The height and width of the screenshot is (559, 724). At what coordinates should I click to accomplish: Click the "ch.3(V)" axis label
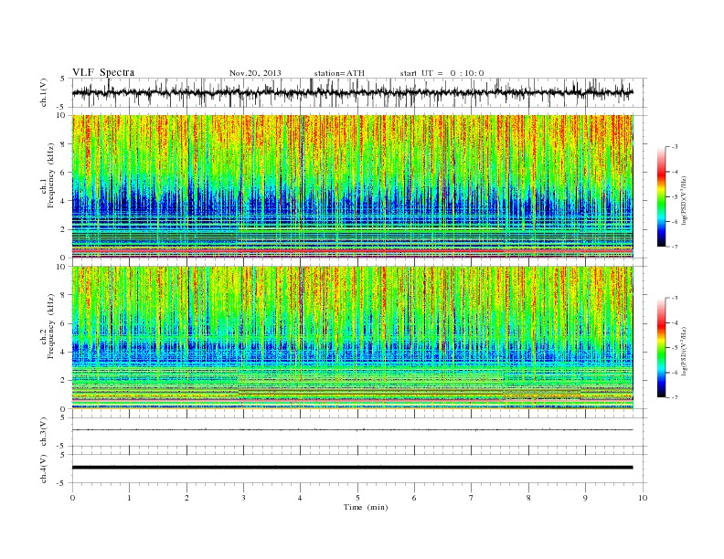point(44,432)
